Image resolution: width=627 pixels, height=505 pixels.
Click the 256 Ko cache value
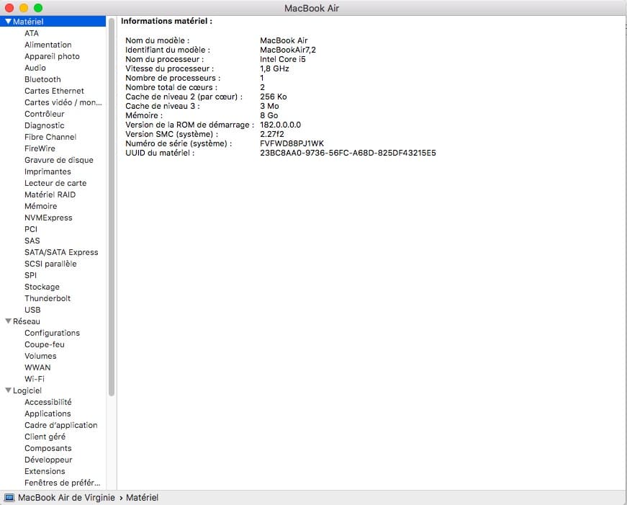[x=273, y=97]
